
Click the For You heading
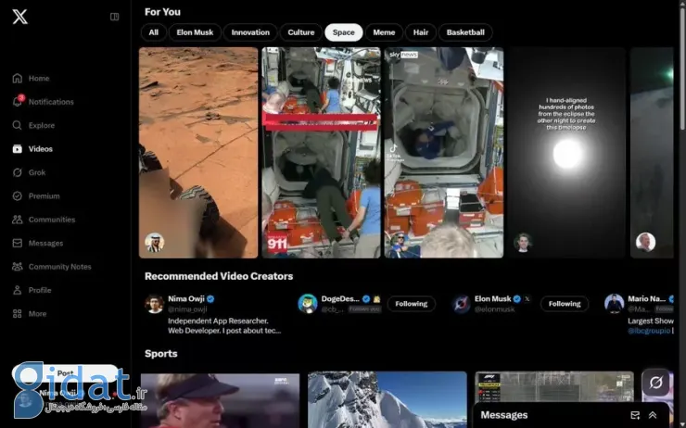162,12
